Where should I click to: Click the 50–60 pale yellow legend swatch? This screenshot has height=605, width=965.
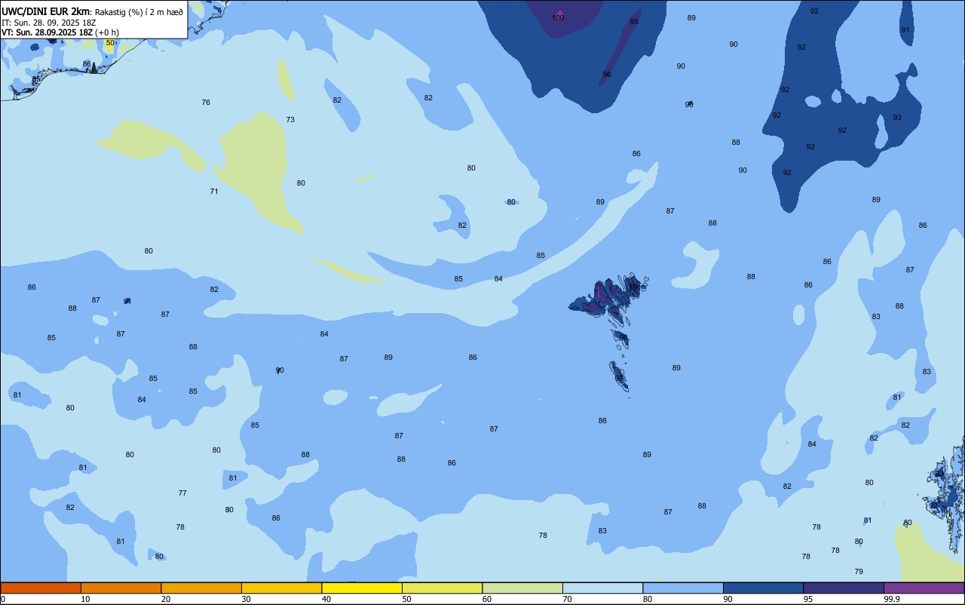click(442, 588)
